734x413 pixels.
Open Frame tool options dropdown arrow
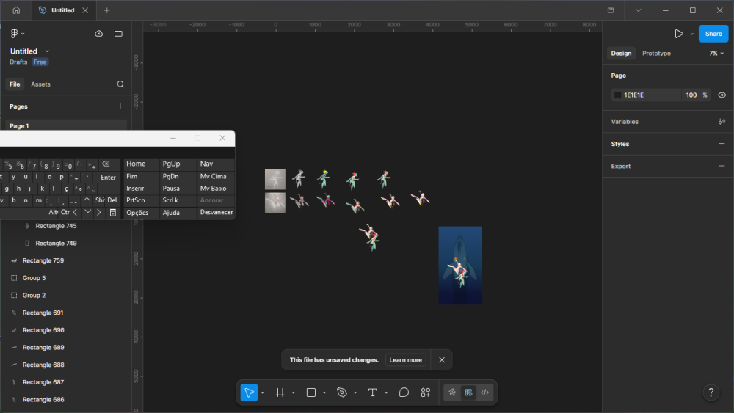coord(294,392)
